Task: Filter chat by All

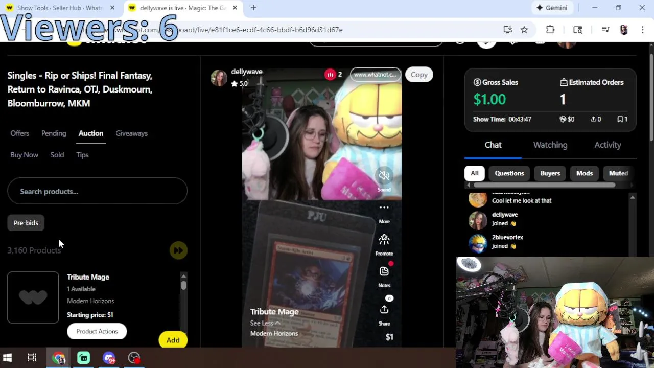Action: pyautogui.click(x=474, y=173)
